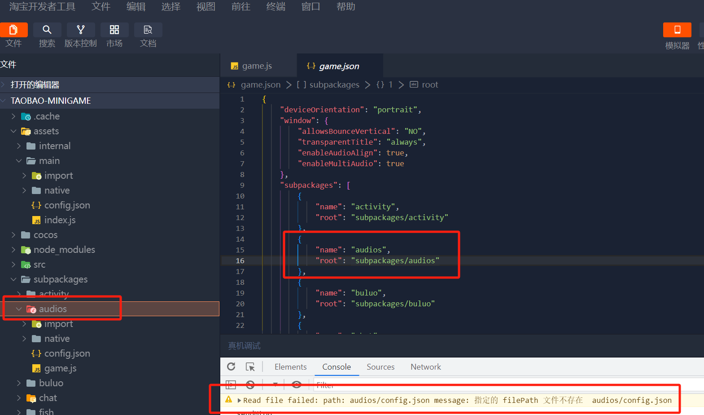Click the 真机调试 panel title
Viewport: 704px width, 415px height.
click(244, 346)
